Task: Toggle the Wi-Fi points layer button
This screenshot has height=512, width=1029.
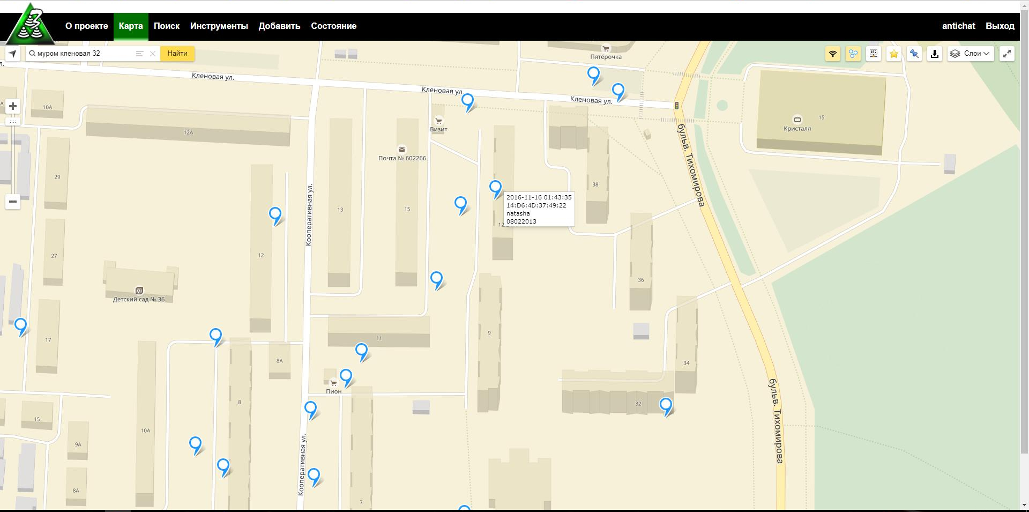Action: (x=832, y=54)
